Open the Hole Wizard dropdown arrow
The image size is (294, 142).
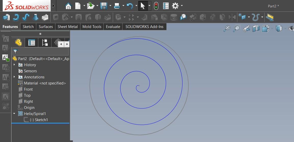pos(72,17)
